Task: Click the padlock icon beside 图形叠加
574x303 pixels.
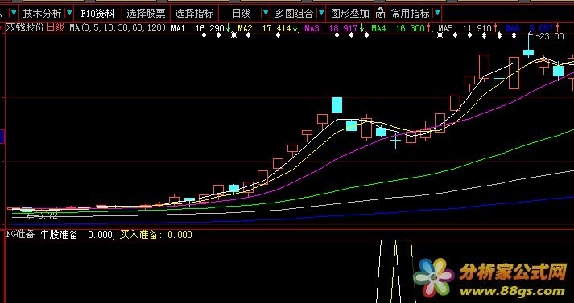Action: 380,14
